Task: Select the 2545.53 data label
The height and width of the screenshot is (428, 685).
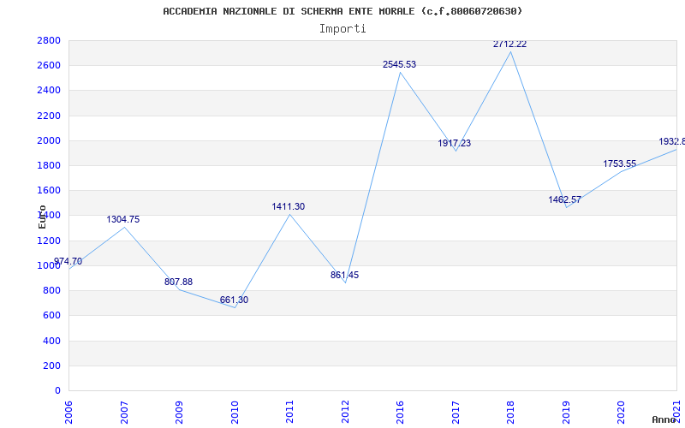Action: (399, 65)
